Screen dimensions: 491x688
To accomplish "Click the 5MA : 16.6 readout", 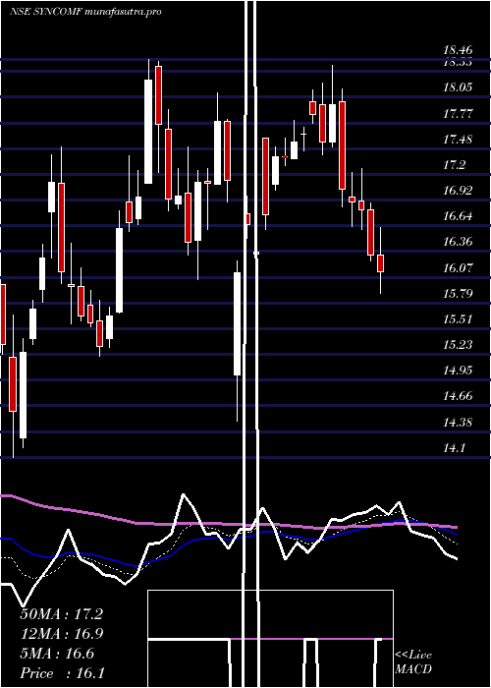I will 57,654.
